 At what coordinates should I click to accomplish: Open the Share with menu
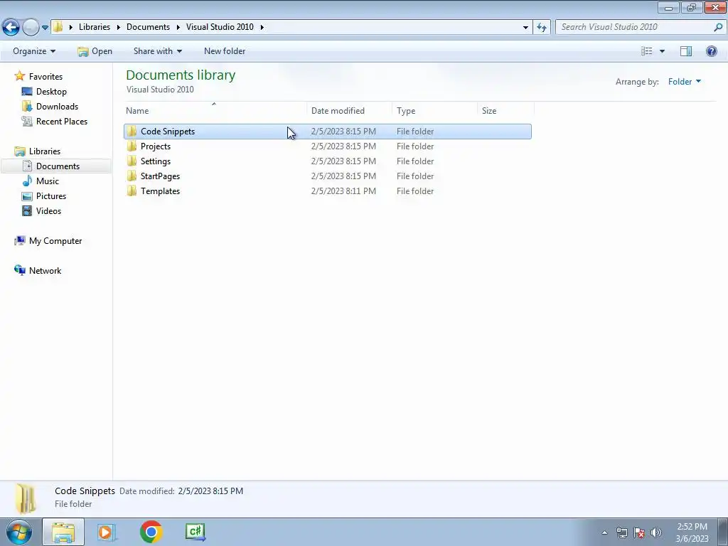[158, 51]
